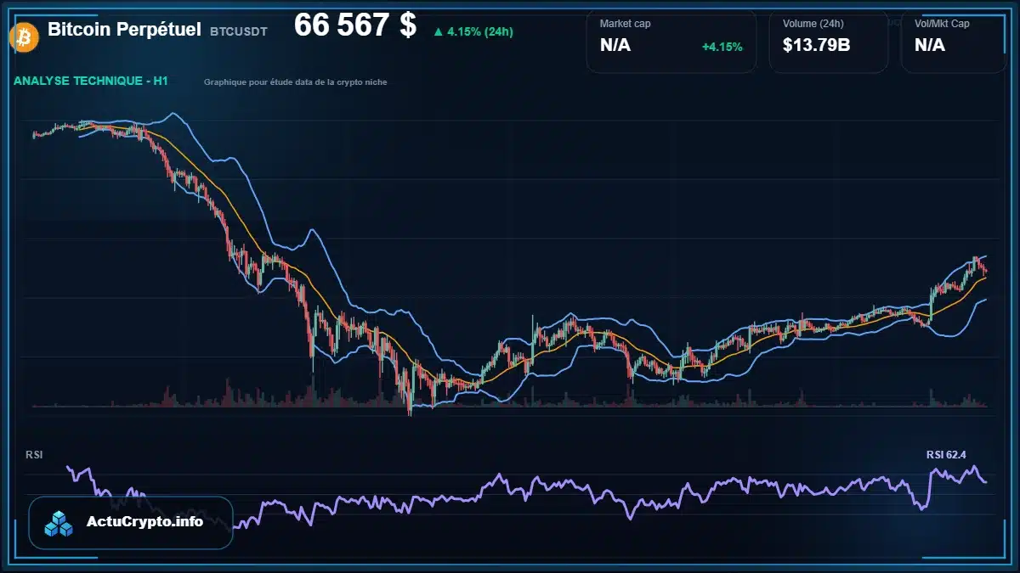Open the Volume (24h) card
The image size is (1020, 573).
[829, 42]
